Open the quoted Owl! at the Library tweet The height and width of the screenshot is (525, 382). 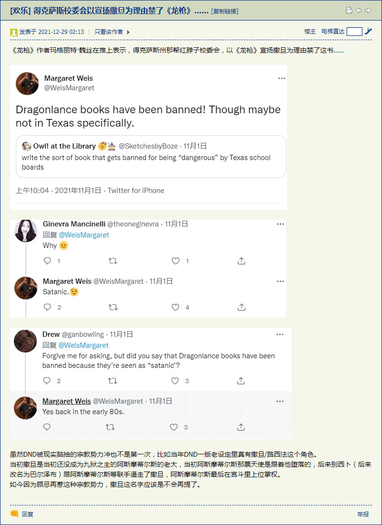151,157
